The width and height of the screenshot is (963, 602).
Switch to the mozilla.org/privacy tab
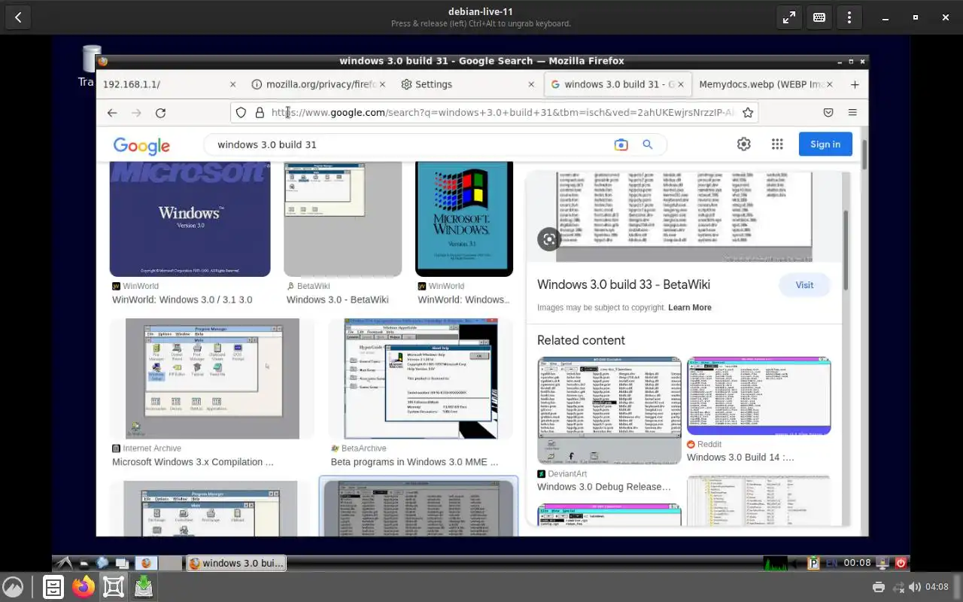click(x=317, y=84)
